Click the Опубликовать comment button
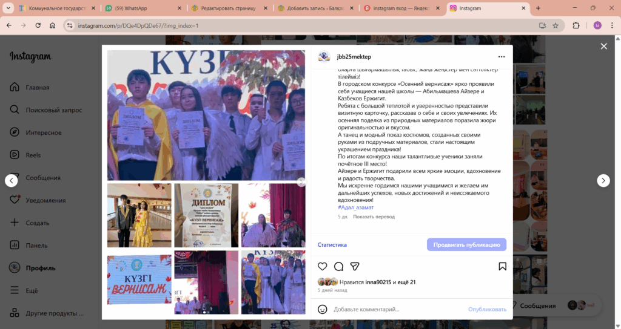This screenshot has height=329, width=621. click(x=487, y=309)
